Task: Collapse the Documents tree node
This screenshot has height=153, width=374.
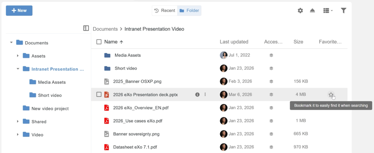Action: coord(11,43)
